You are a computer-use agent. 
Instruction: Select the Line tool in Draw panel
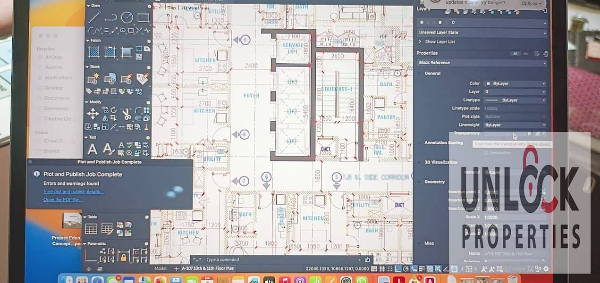coord(94,17)
